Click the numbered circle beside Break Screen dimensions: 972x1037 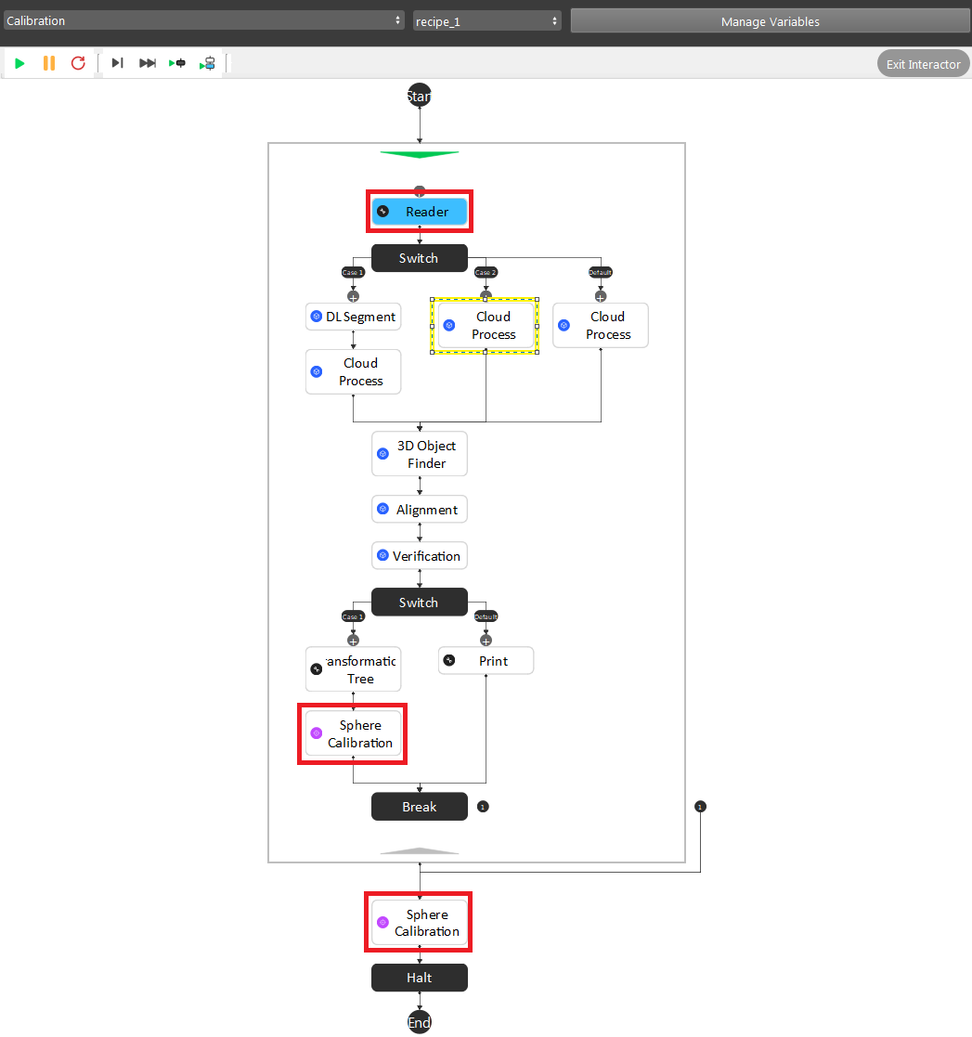(483, 807)
